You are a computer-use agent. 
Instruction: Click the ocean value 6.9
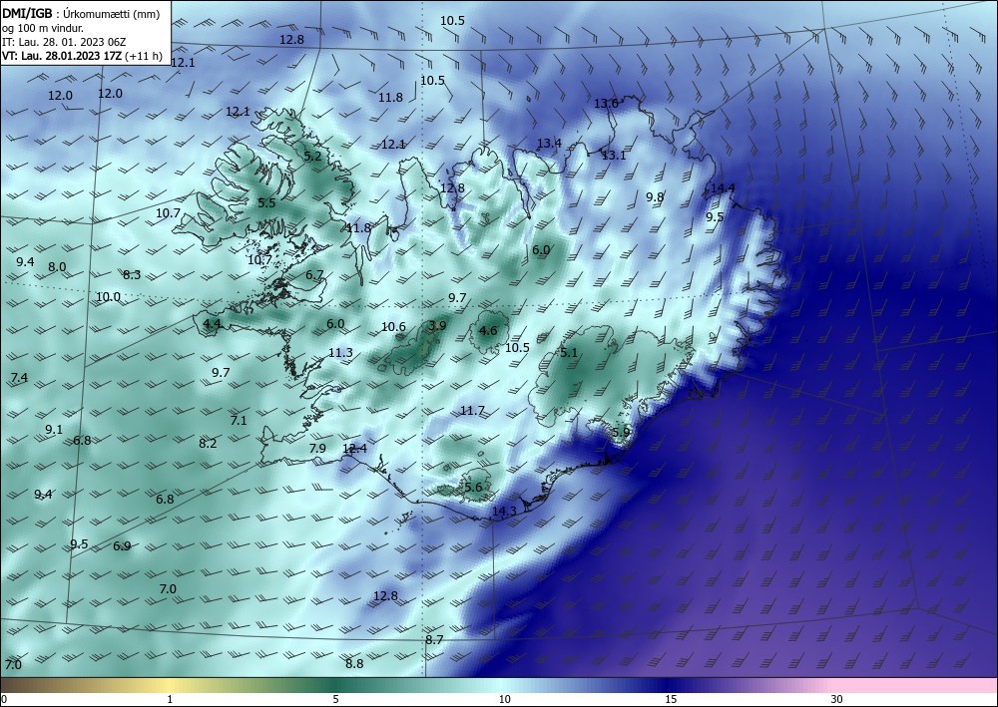pos(122,546)
